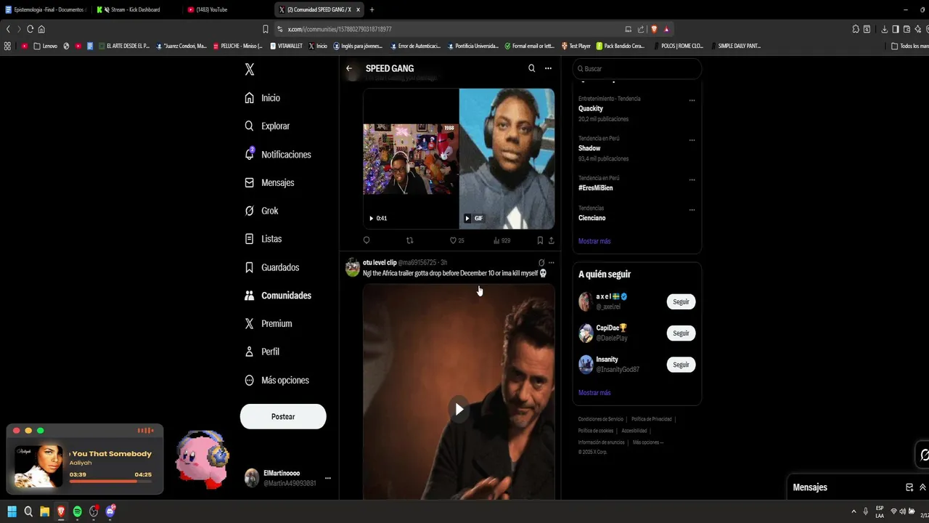
Task: Play the 0:41 video thumbnail
Action: (411, 159)
